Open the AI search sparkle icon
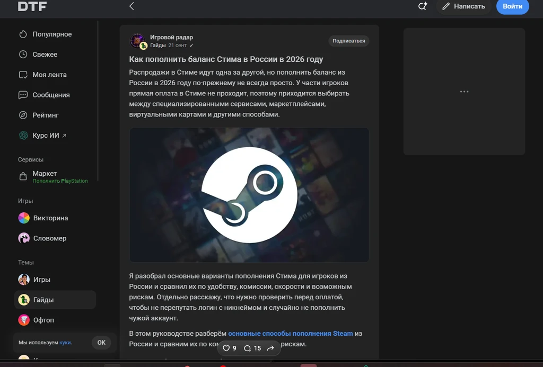Viewport: 543px width, 367px height. point(423,6)
